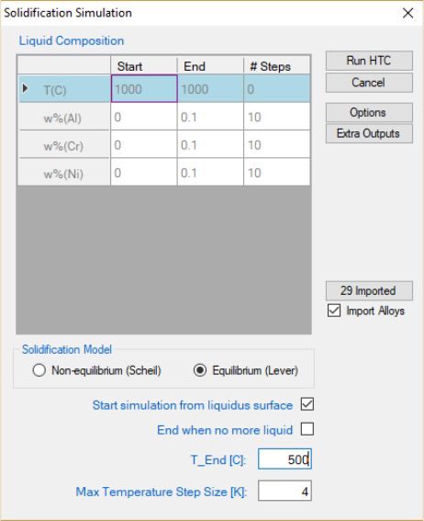Select the T(C) row arrow indicator
Screen dimensions: 424x521
25,88
